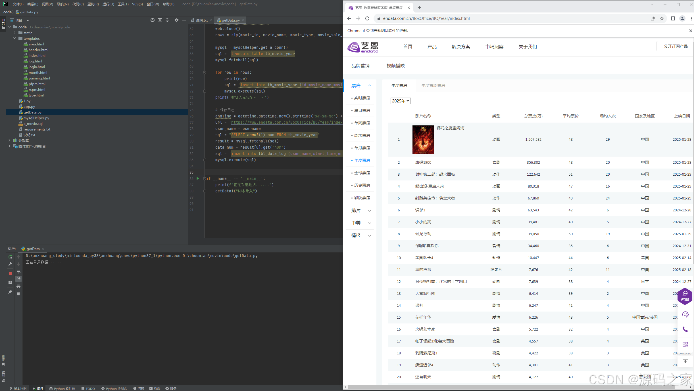Click the red Stop process button
The image size is (694, 391).
coord(10,273)
